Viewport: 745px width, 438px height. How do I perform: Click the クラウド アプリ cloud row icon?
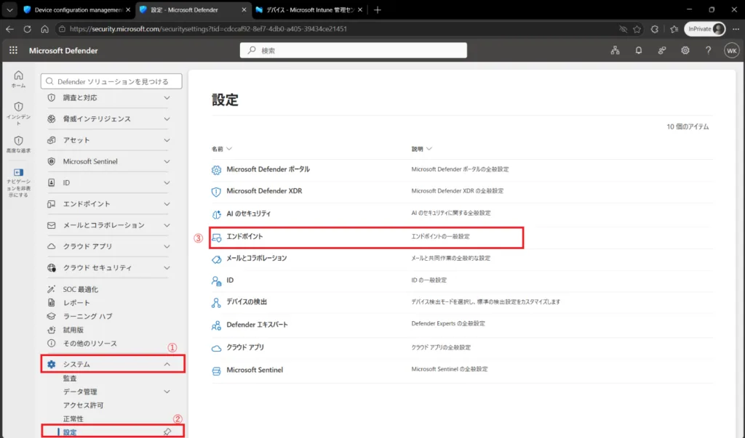pyautogui.click(x=216, y=349)
